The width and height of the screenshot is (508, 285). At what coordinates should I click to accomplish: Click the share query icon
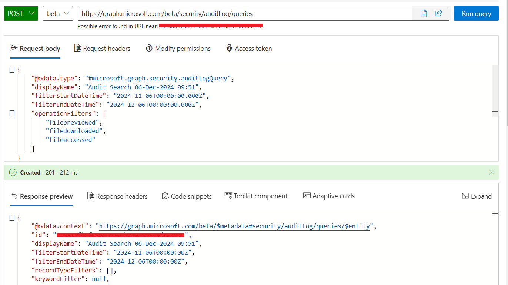438,13
